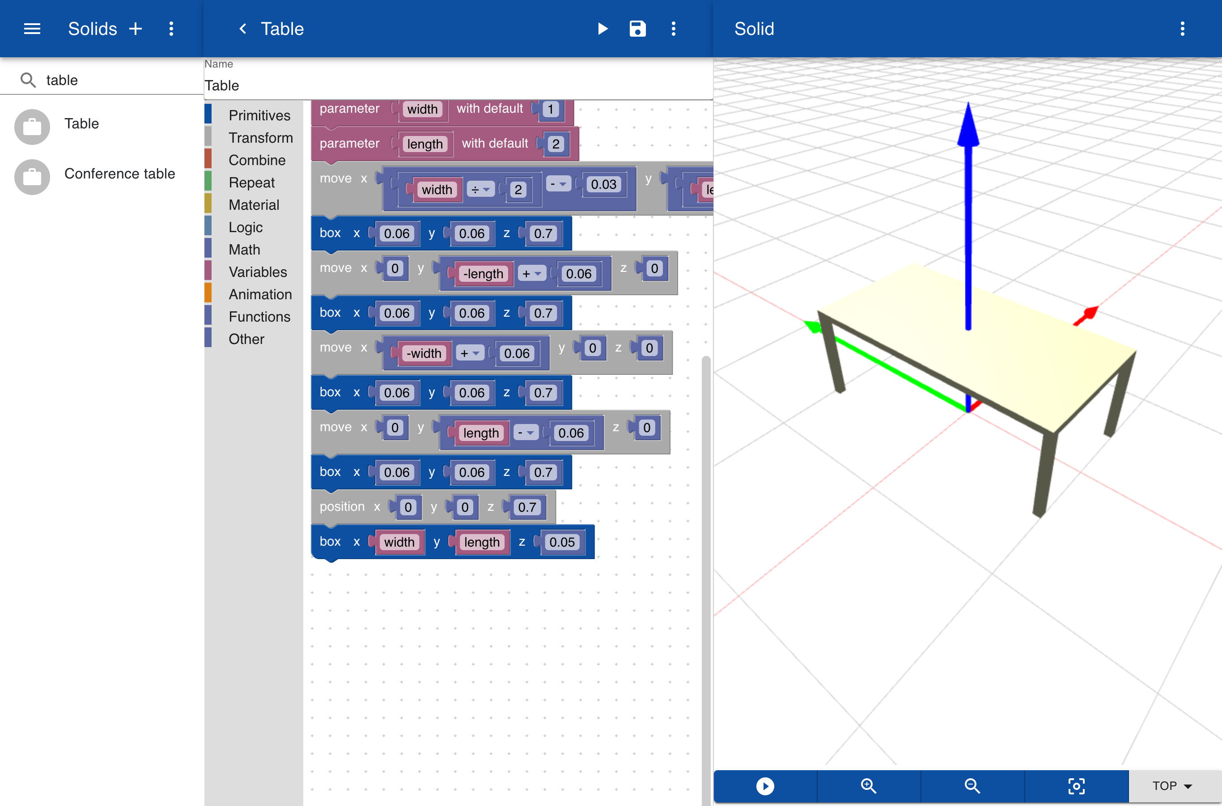Open Solids list more options menu
The image size is (1222, 806).
(171, 29)
